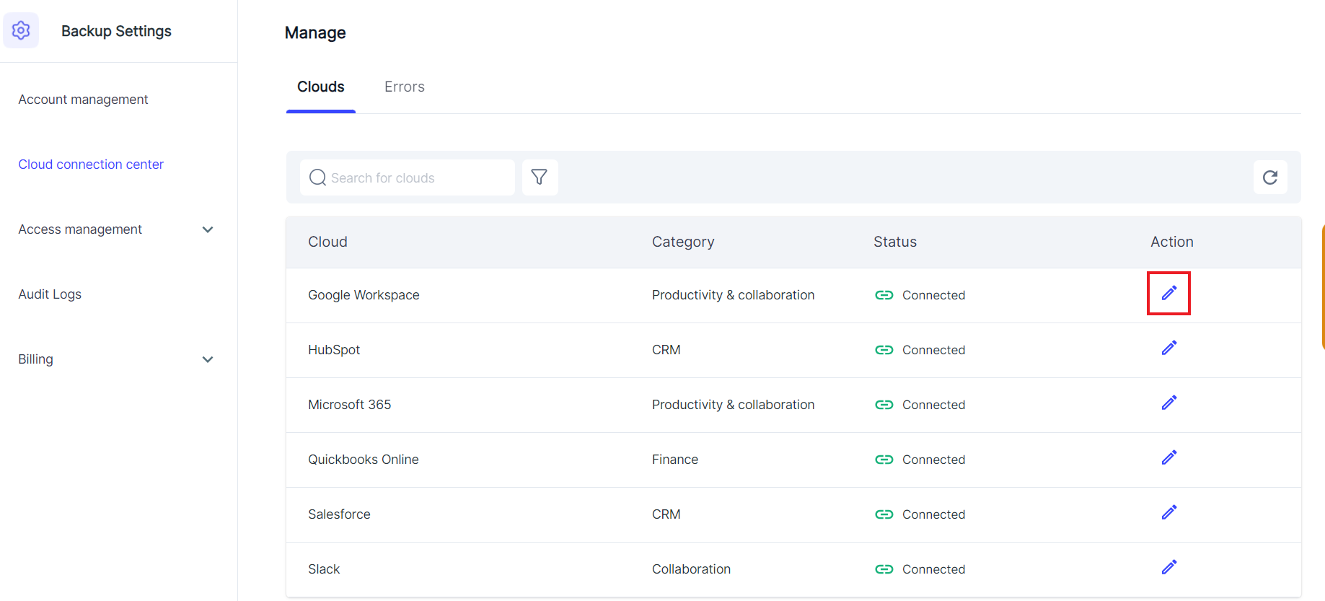Screen dimensions: 1325x601
Task: Open Audit Logs from sidebar
Action: point(50,294)
